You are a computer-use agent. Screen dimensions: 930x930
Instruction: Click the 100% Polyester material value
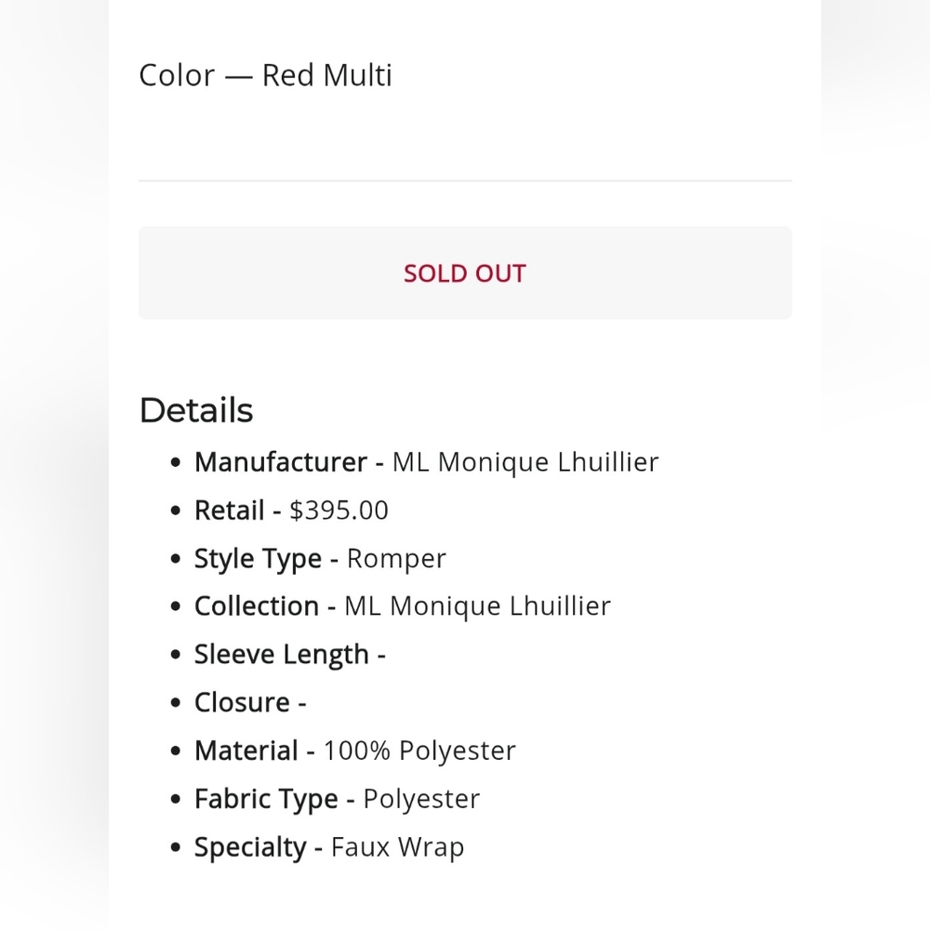(x=419, y=751)
